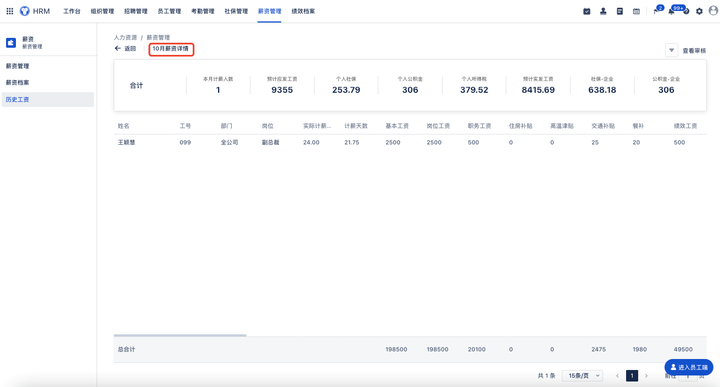
Task: Click employee name 王颖慧
Action: pyautogui.click(x=127, y=142)
